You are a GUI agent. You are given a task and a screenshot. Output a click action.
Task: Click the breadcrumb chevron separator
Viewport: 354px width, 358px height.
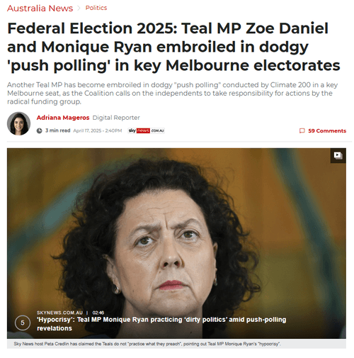[x=79, y=8]
